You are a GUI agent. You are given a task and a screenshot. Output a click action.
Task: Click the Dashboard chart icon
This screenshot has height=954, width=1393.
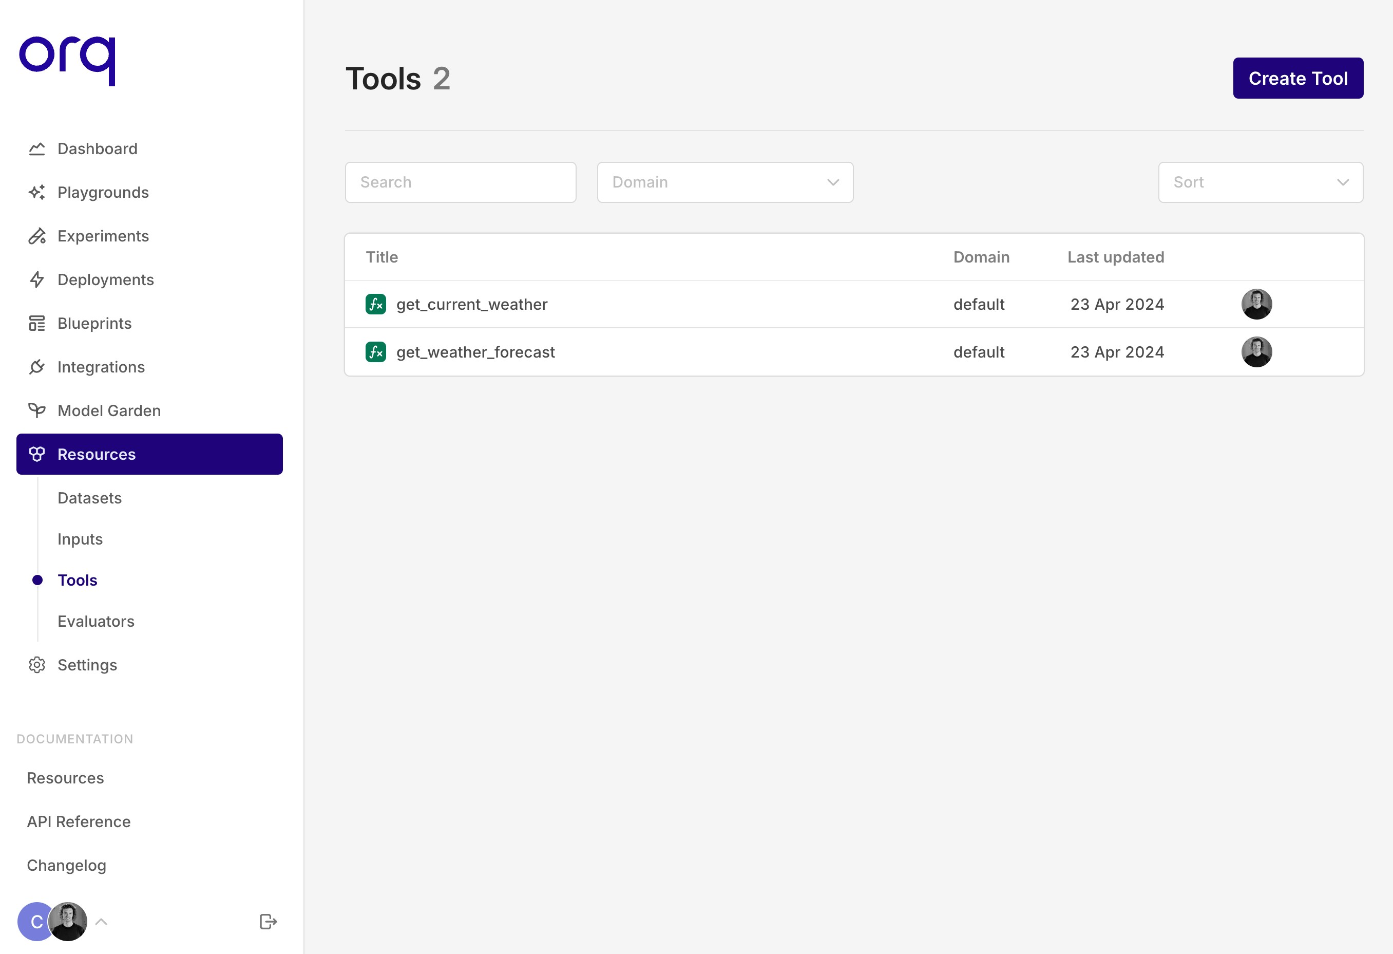click(37, 148)
